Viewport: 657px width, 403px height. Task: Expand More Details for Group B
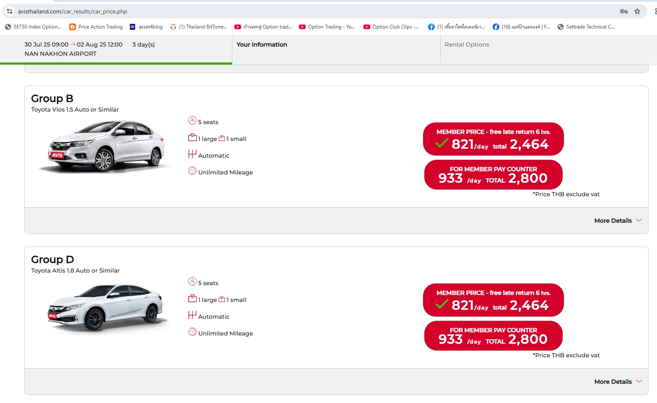618,221
